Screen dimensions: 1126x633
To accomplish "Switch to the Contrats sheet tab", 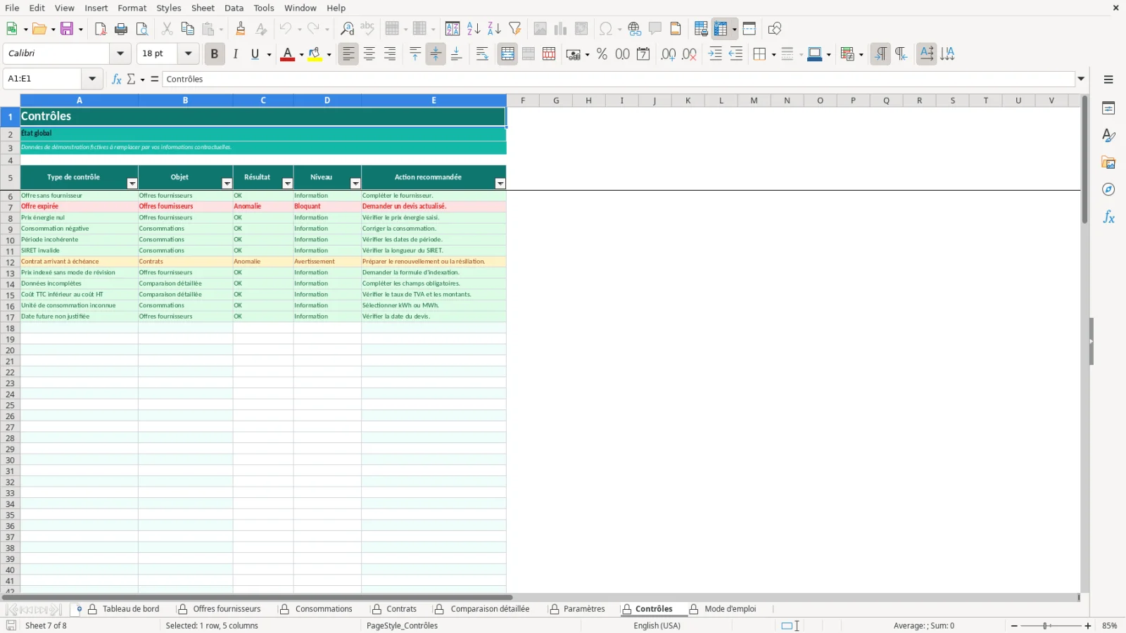I will [401, 609].
